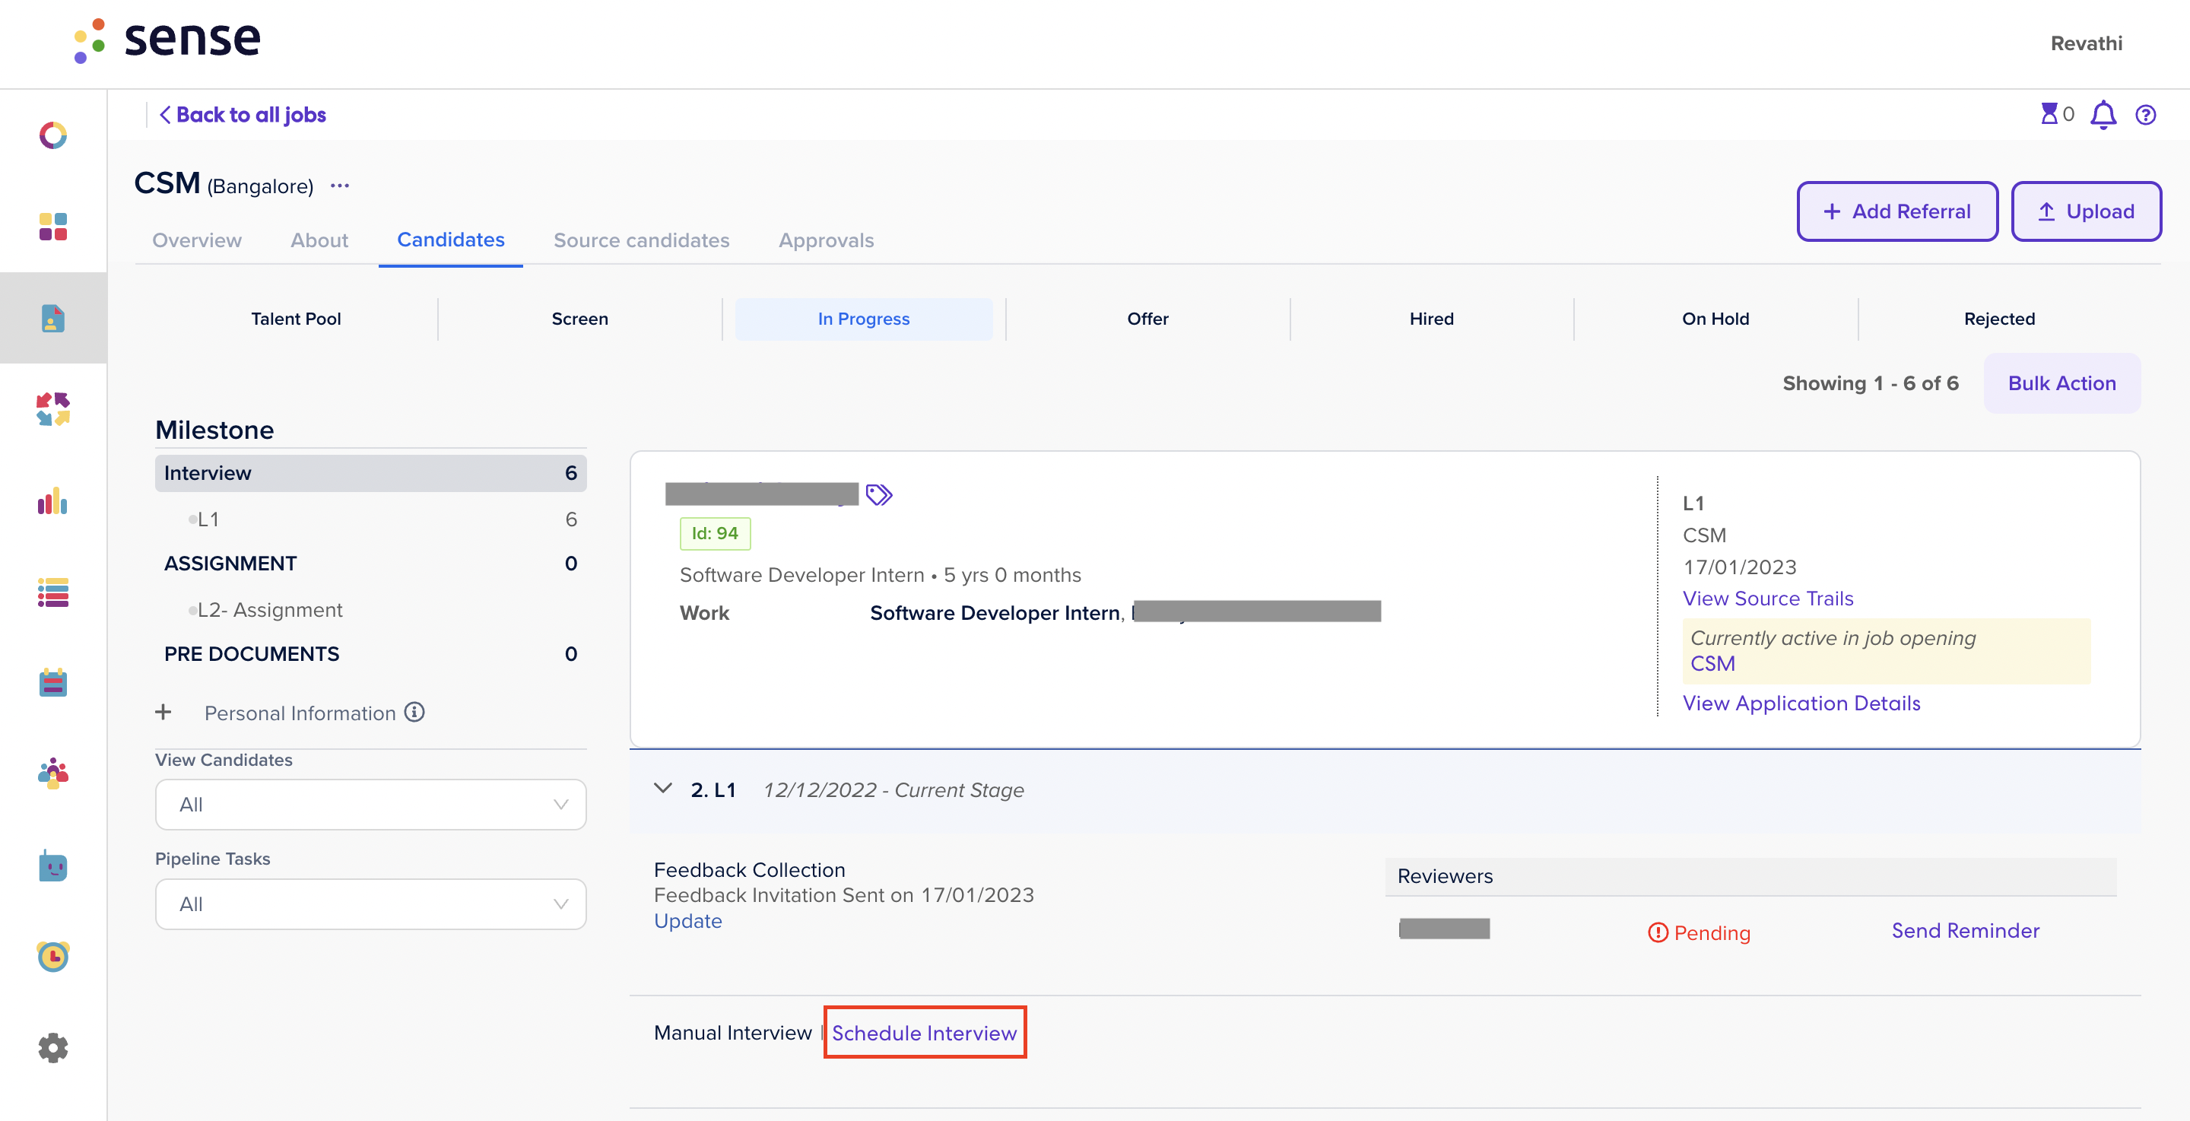
Task: Open the Sense logo home link
Action: point(167,40)
